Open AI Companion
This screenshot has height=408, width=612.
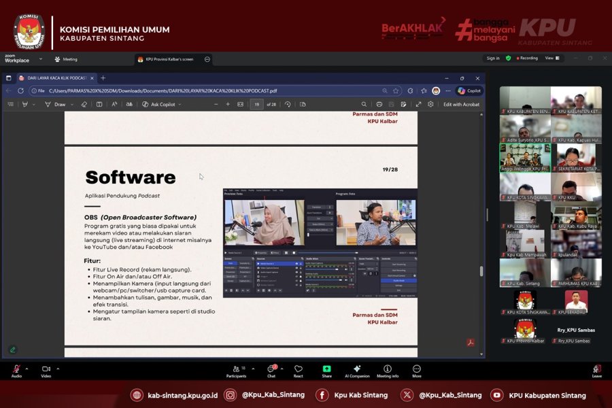(357, 369)
